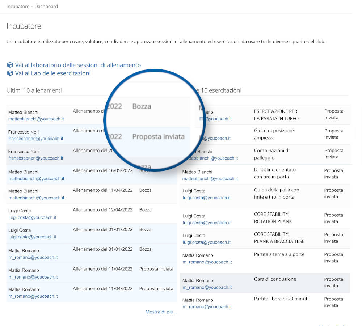Go to 'Vai al Lab delle esercitazioni' link
The image size is (362, 326).
coord(53,73)
